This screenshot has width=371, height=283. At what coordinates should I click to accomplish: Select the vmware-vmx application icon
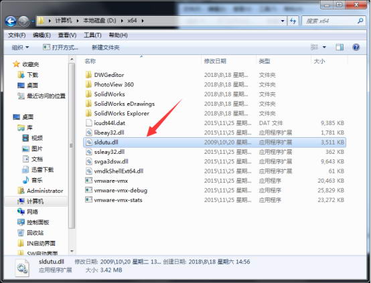88,181
